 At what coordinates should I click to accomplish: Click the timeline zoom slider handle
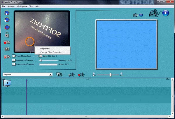click(x=110, y=75)
